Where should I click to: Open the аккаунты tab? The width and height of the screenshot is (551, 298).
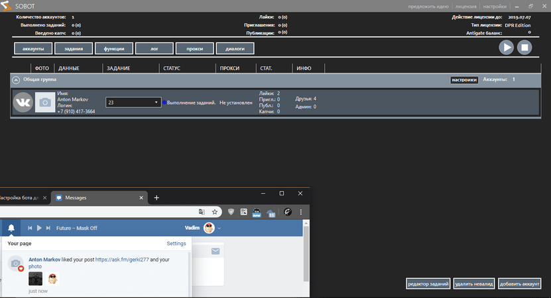(x=33, y=48)
